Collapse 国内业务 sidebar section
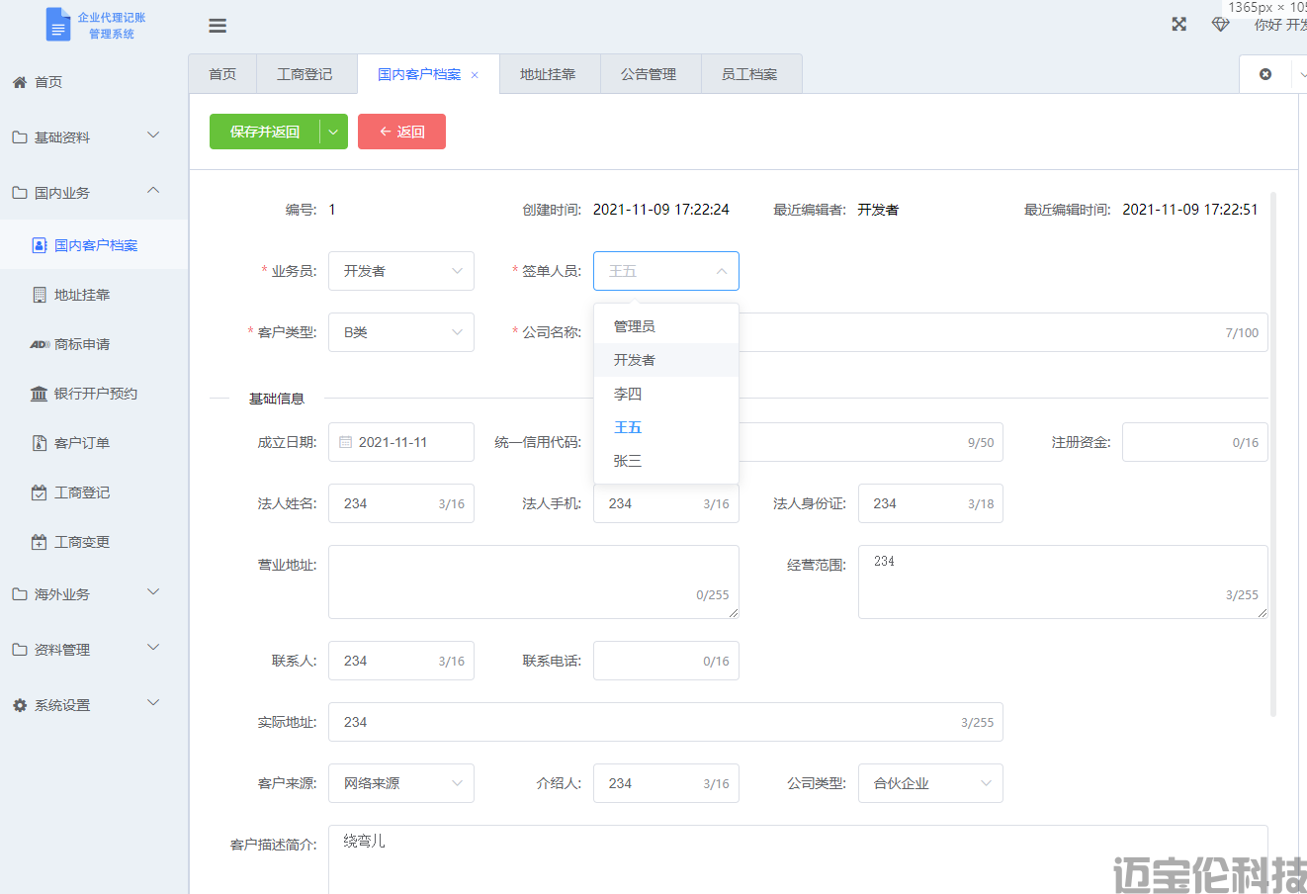 pyautogui.click(x=153, y=191)
